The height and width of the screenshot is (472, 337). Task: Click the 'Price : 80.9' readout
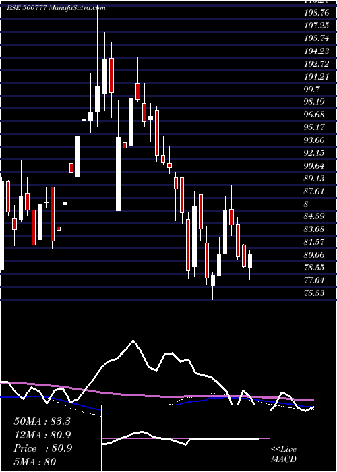click(x=42, y=448)
